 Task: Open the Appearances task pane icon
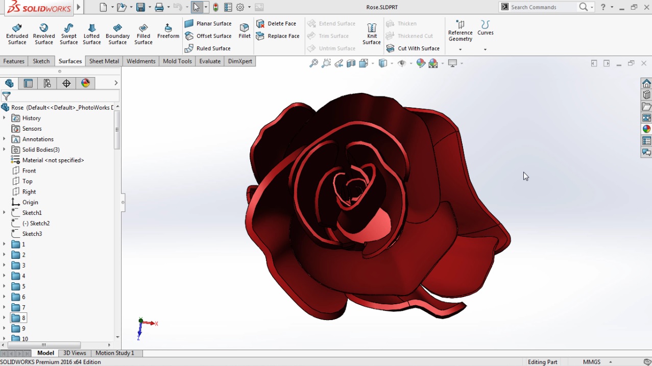(x=646, y=129)
